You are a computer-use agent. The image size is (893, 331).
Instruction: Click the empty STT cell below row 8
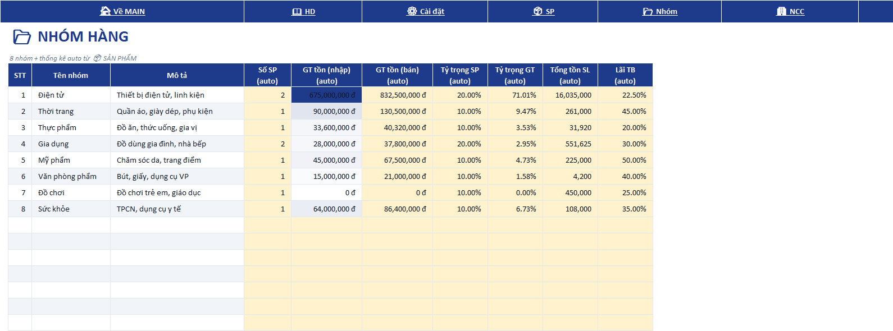(20, 226)
